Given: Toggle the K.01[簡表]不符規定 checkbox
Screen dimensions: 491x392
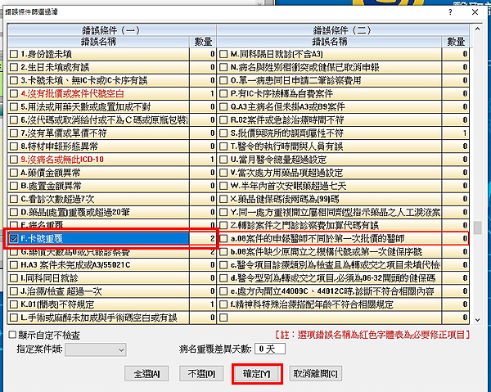Looking at the screenshot, I should (x=13, y=304).
